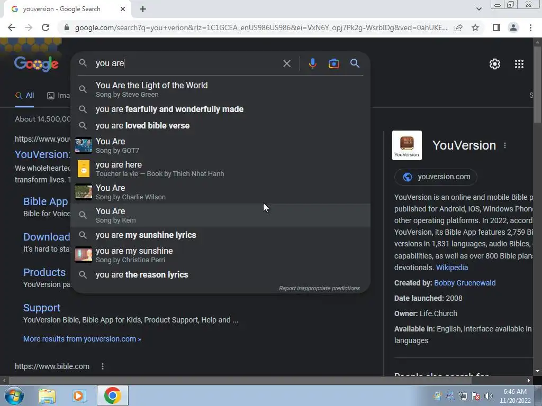Open the Wikipedia link
The height and width of the screenshot is (406, 542).
point(452,267)
